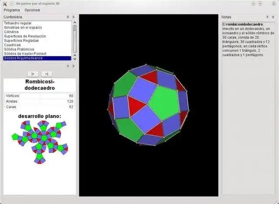This screenshot has width=279, height=204.
Task: Click the Aristas value 120
Action: [70, 101]
